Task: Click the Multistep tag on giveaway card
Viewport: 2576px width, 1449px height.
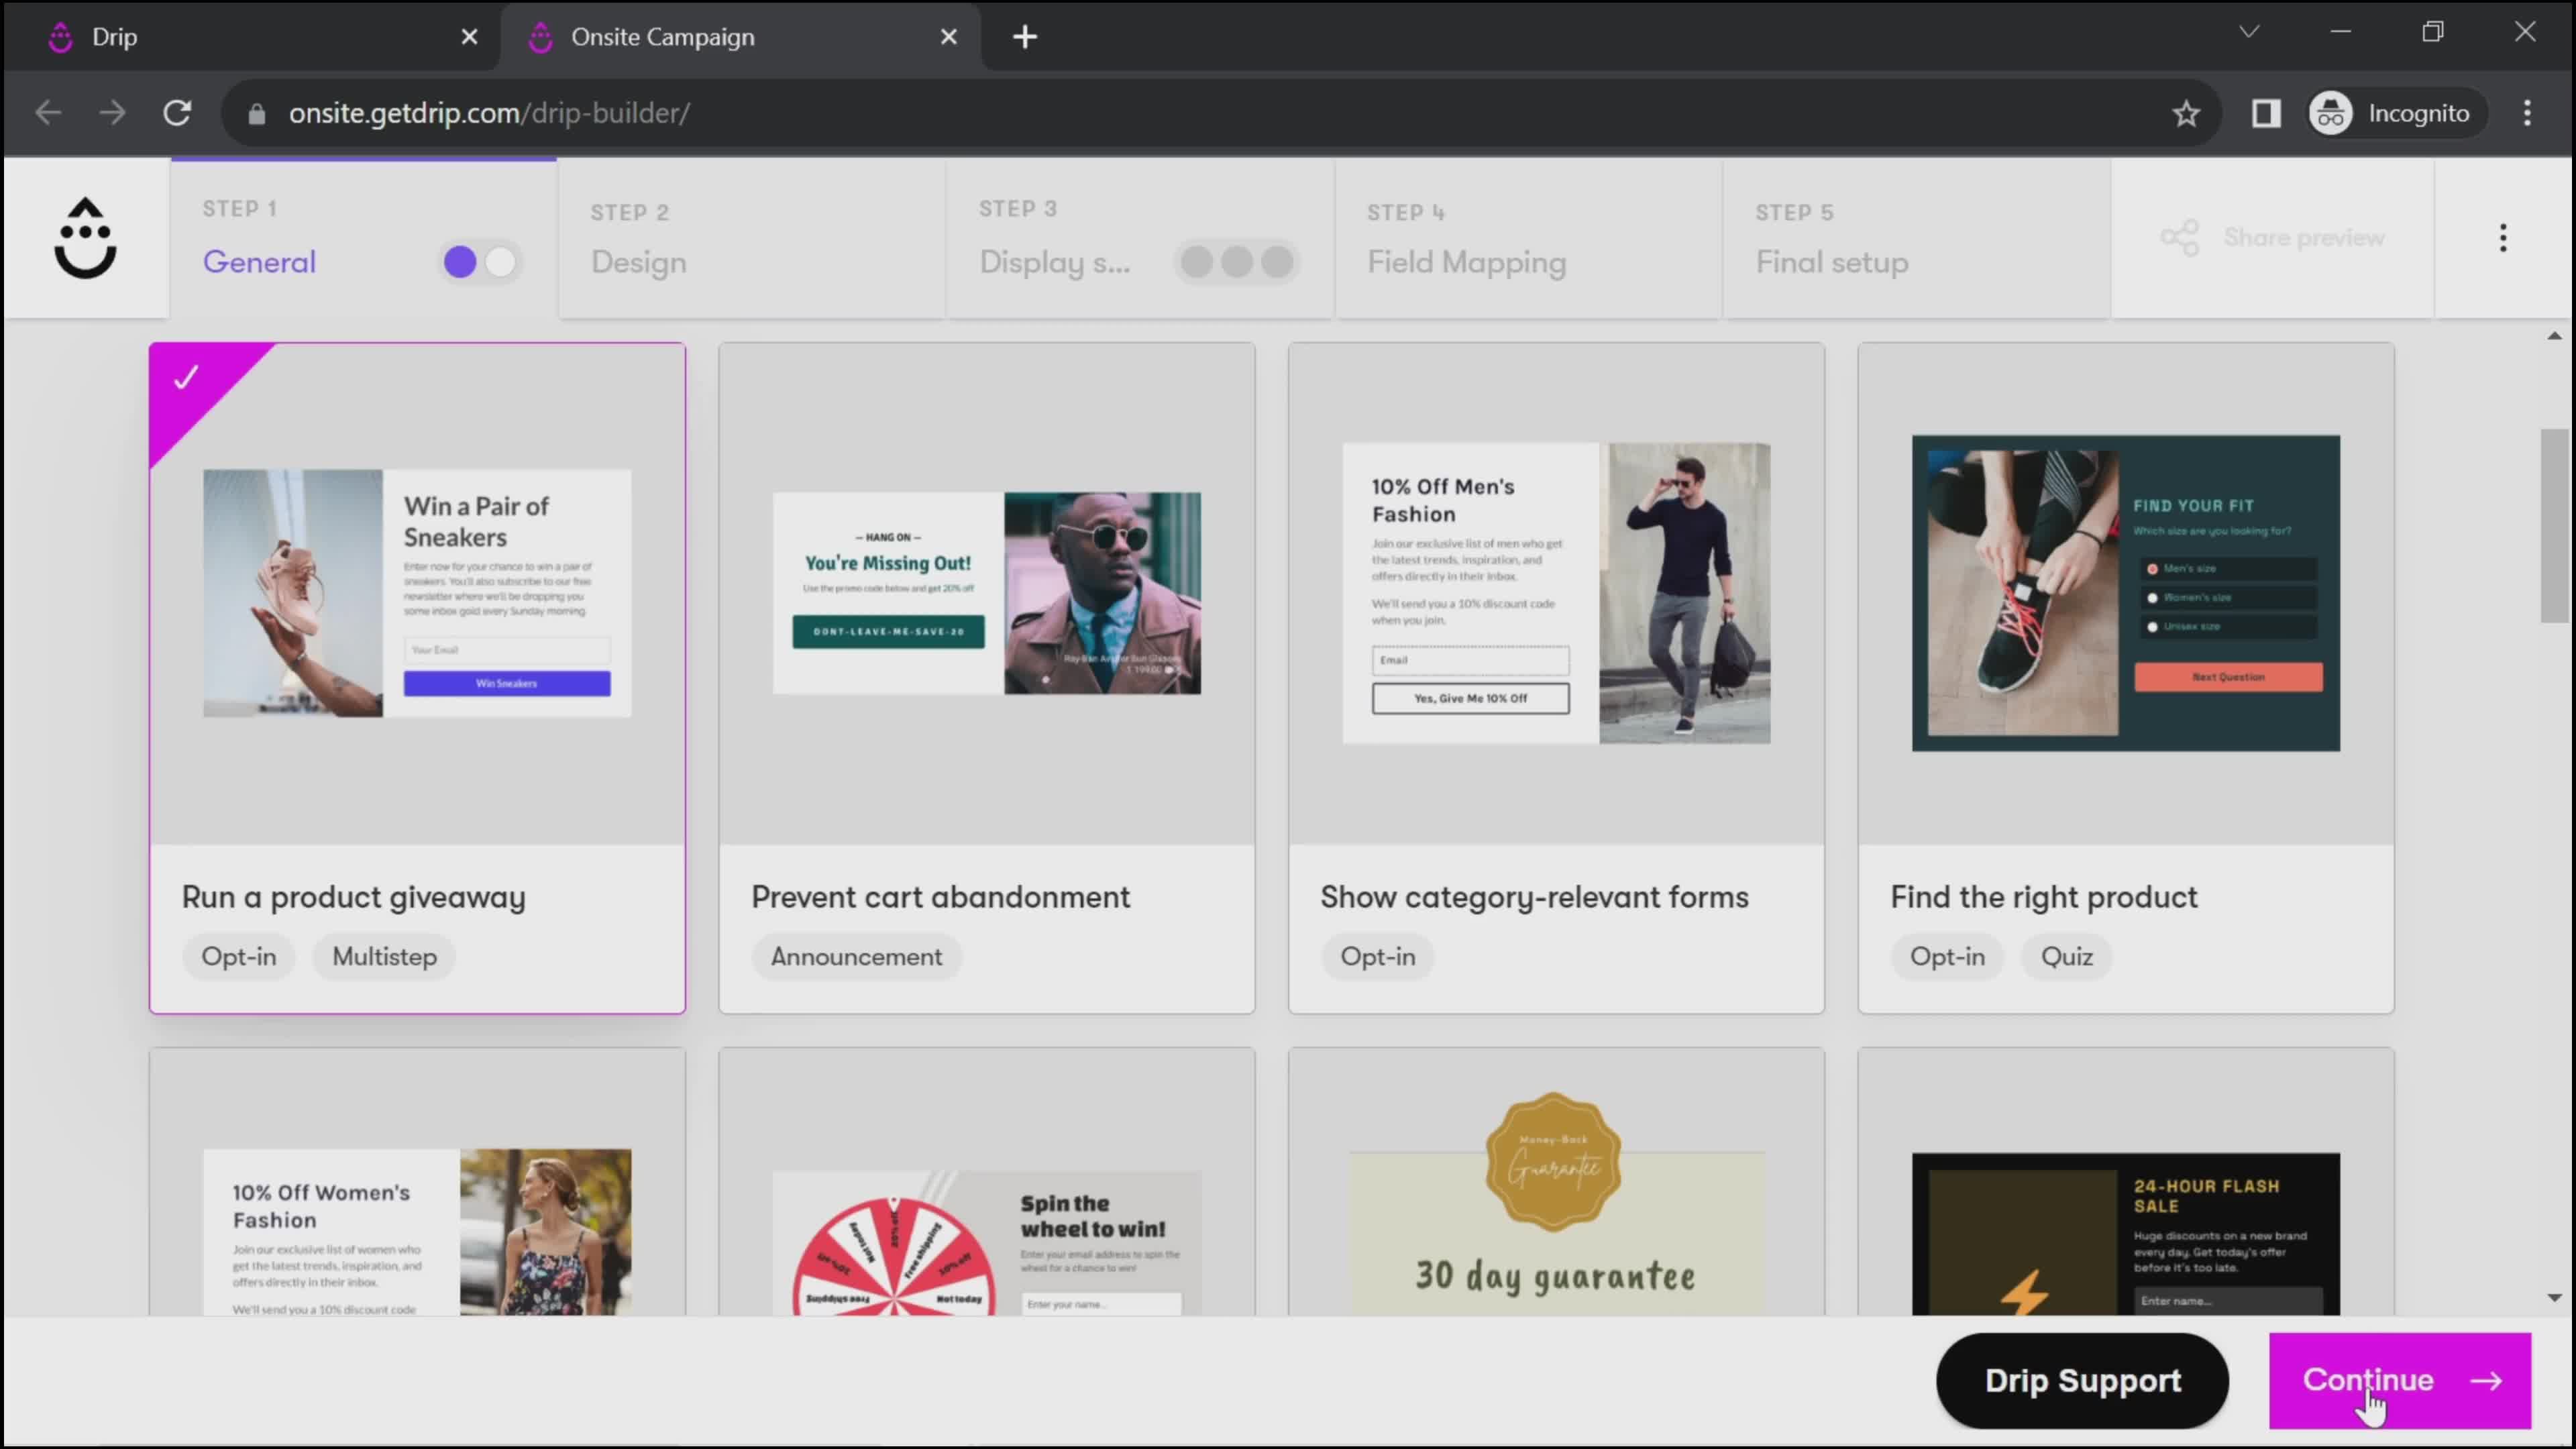Action: (384, 957)
